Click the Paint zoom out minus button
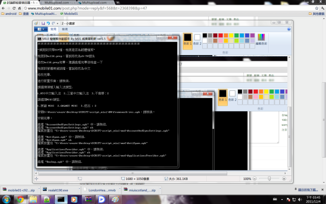326x204 pixels. pos(255,178)
